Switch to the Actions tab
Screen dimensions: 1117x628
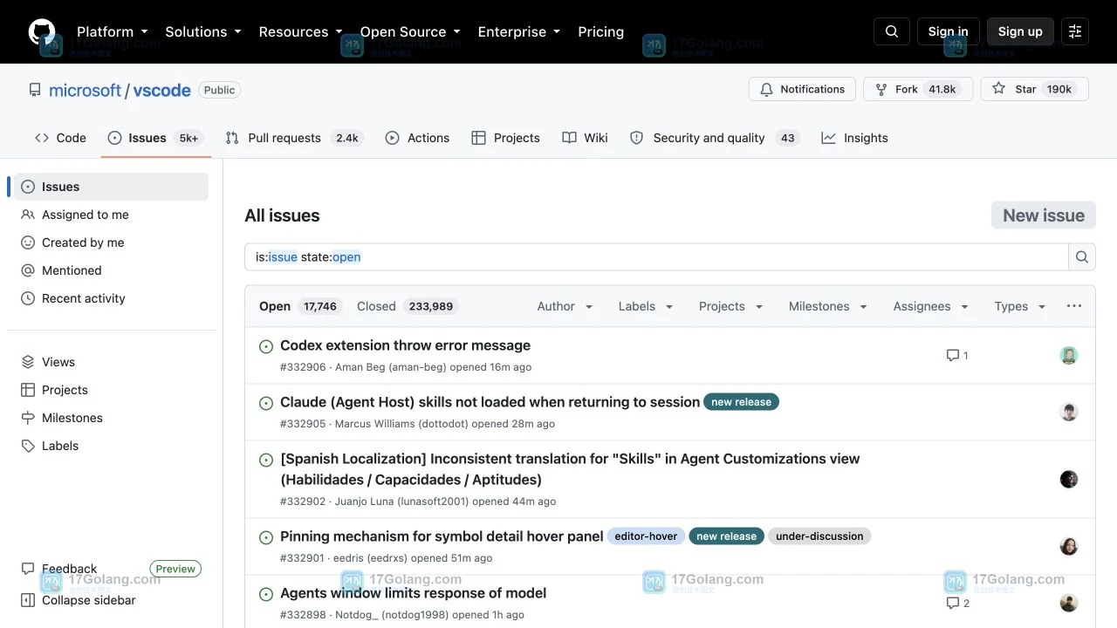tap(417, 138)
